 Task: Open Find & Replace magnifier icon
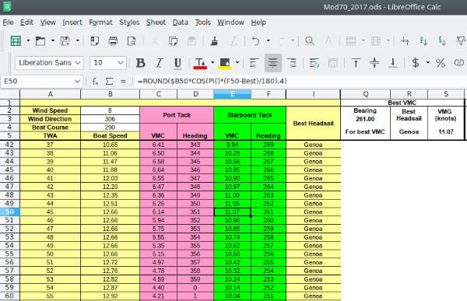(310, 40)
